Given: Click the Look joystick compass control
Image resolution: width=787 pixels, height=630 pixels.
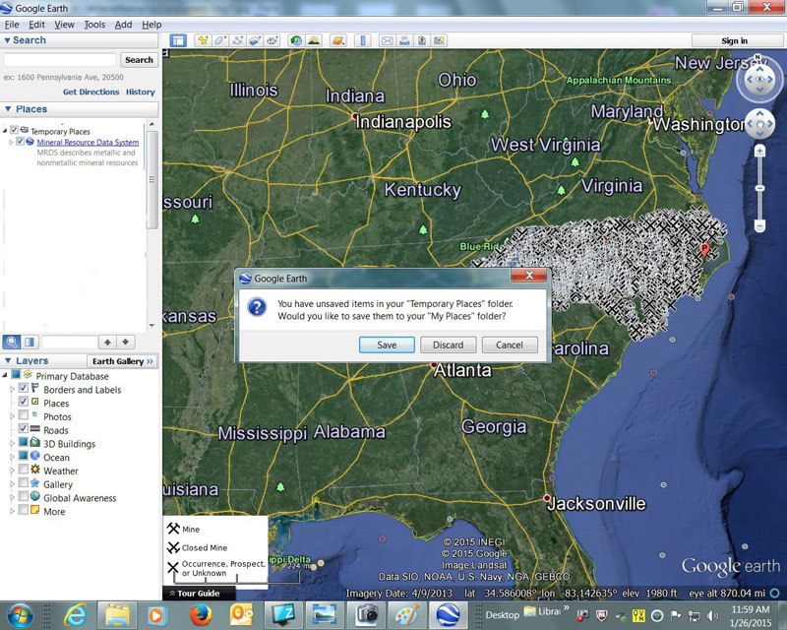Looking at the screenshot, I should (x=759, y=79).
